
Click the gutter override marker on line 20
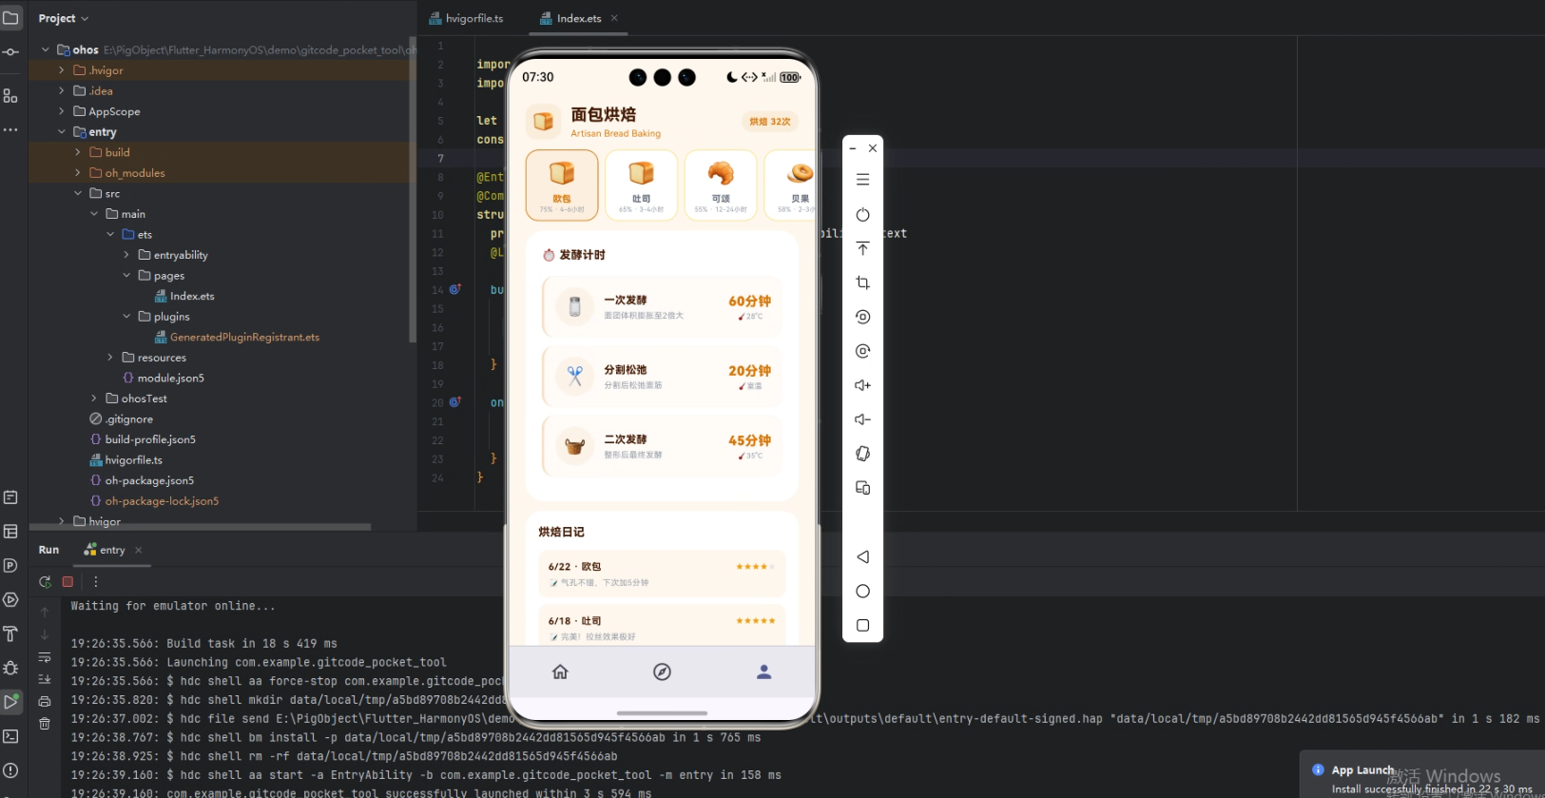click(x=455, y=402)
